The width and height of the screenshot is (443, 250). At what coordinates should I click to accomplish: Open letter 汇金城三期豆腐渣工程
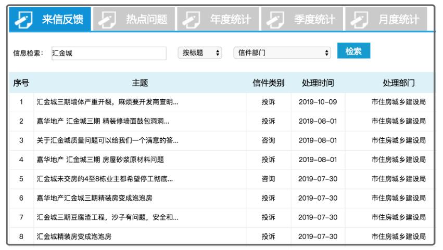[x=107, y=217]
